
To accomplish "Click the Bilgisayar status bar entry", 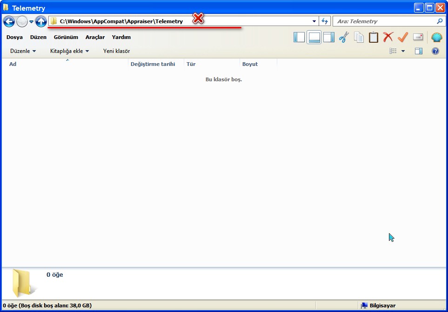I will [378, 305].
